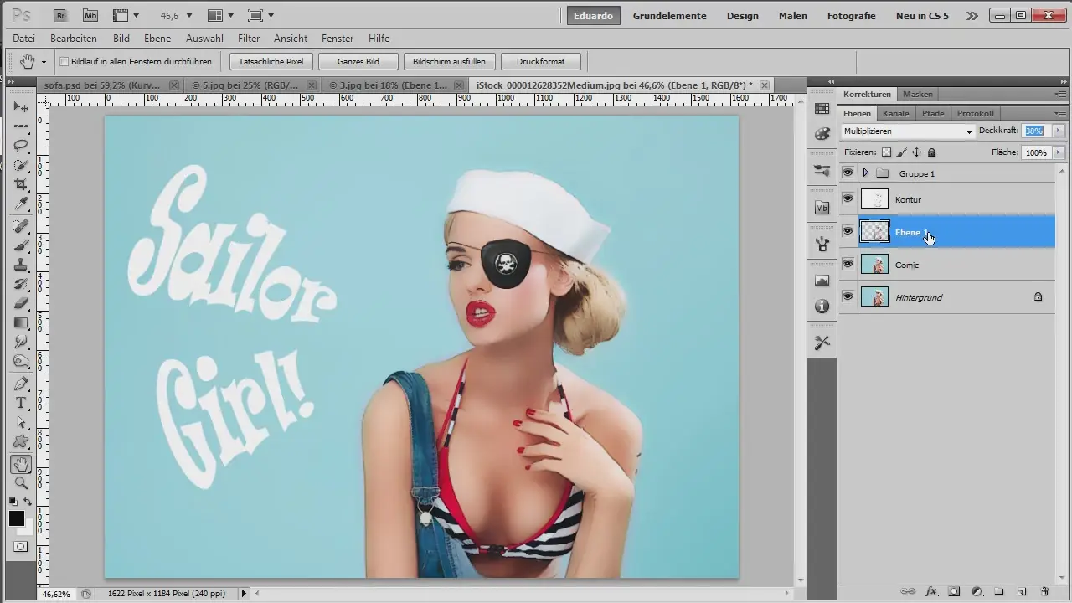
Task: Open the Deckkraft slider arrow
Action: (x=1059, y=131)
